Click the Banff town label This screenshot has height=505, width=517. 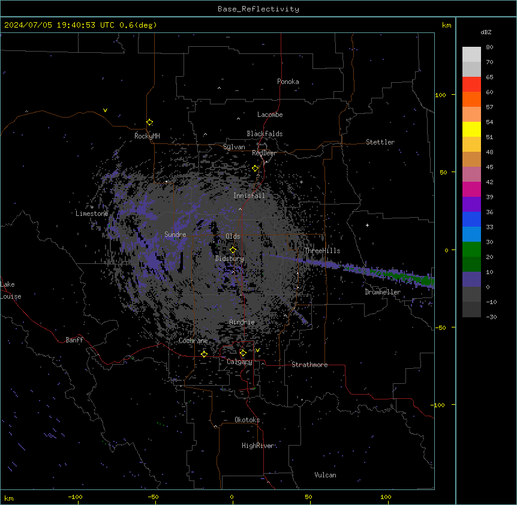click(x=74, y=340)
